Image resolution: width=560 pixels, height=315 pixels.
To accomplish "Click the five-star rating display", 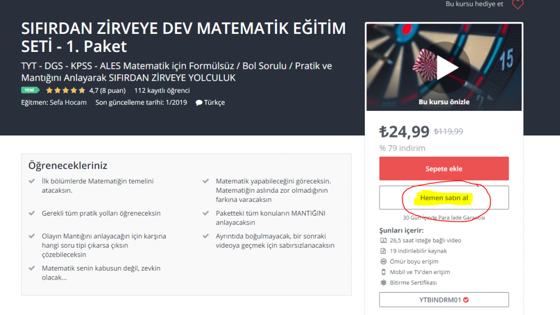I will click(x=66, y=91).
